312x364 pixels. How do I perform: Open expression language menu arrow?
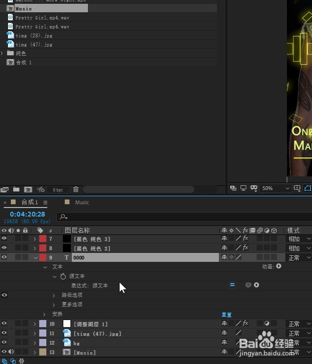[257, 285]
